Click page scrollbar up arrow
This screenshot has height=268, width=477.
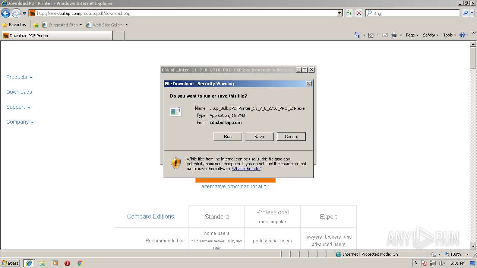[x=473, y=44]
